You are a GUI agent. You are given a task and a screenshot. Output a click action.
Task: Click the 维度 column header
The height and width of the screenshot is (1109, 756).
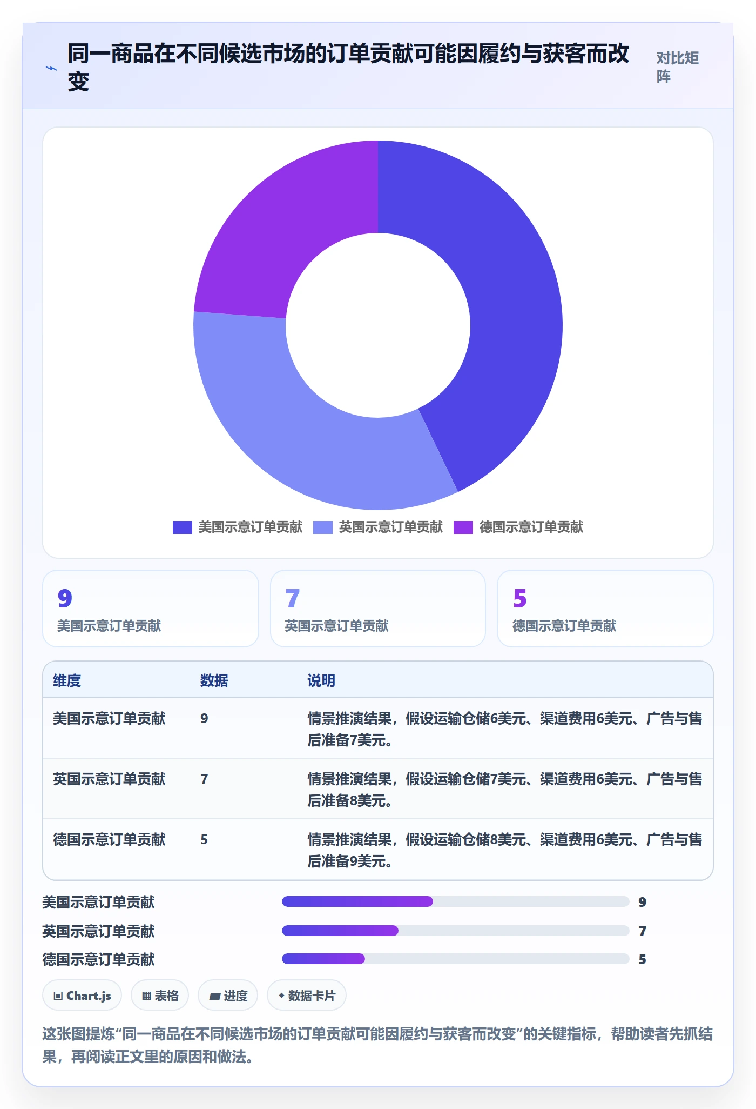pos(67,680)
